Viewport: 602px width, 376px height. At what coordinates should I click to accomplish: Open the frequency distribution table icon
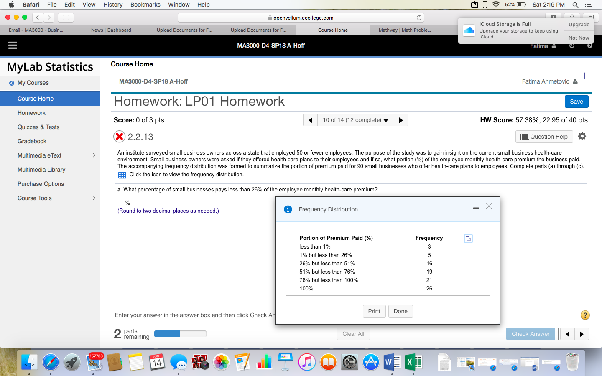[122, 175]
